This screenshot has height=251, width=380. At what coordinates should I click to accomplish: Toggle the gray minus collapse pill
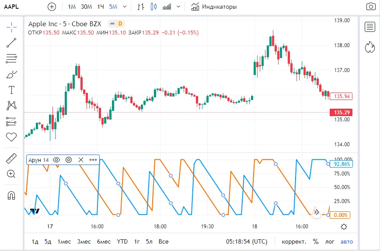coord(112,24)
